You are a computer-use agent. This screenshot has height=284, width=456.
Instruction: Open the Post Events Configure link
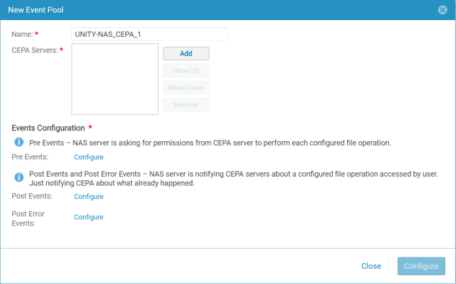[x=89, y=197]
